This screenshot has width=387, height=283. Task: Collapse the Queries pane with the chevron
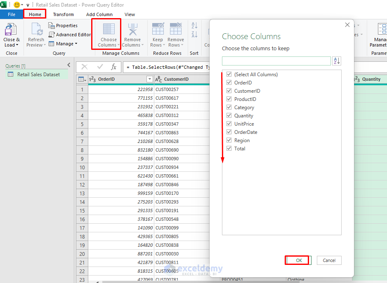pos(69,65)
